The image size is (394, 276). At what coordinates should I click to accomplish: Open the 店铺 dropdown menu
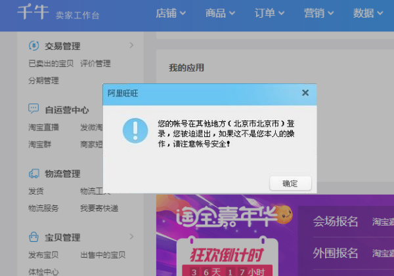pyautogui.click(x=171, y=13)
